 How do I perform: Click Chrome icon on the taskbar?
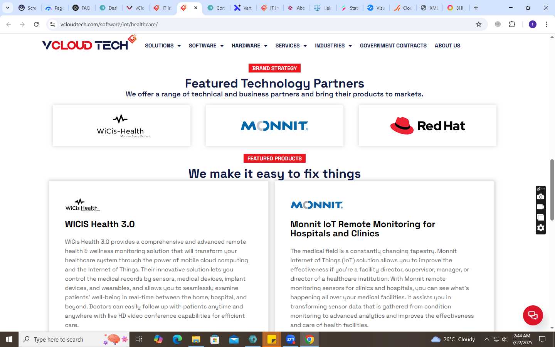pos(309,339)
